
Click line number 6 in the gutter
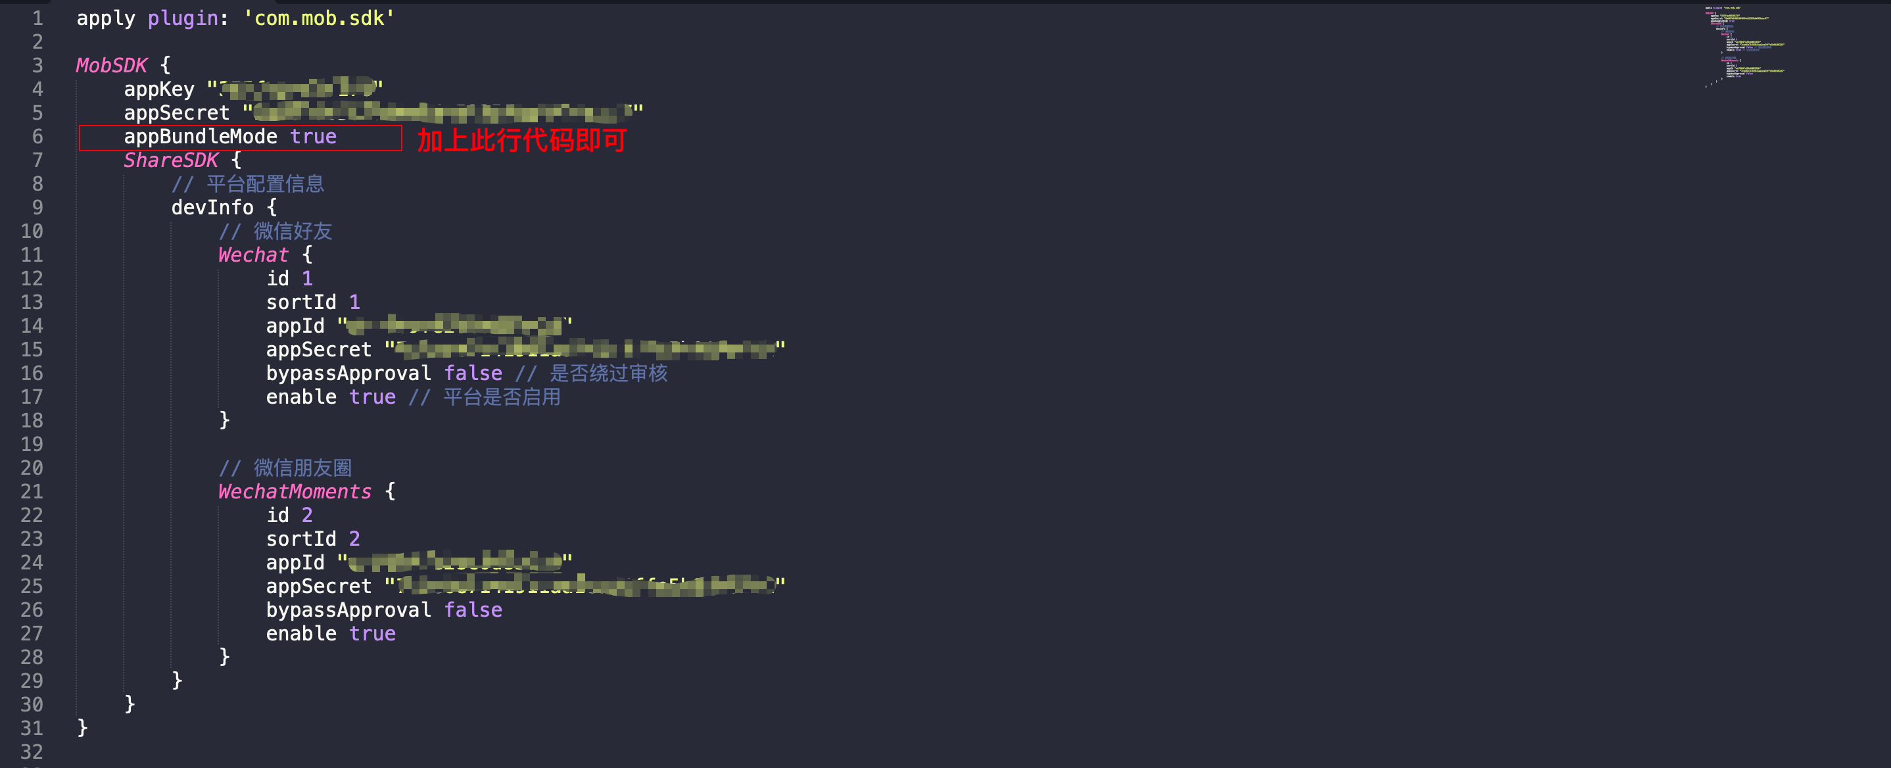point(37,137)
